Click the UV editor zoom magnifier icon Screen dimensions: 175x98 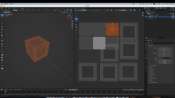pos(143,13)
